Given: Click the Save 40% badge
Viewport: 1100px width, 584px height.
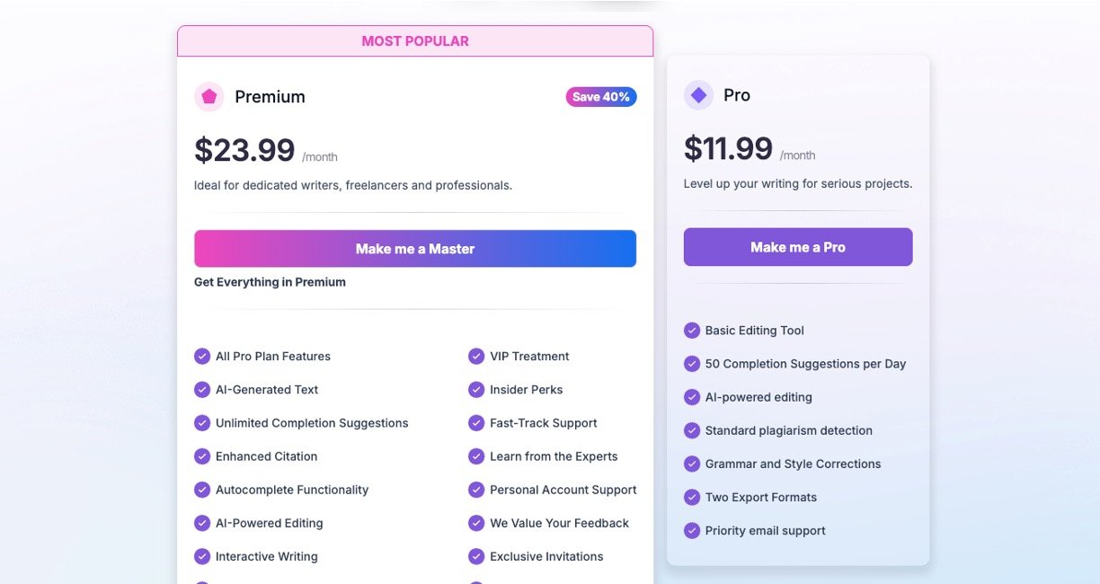Looking at the screenshot, I should coord(601,97).
